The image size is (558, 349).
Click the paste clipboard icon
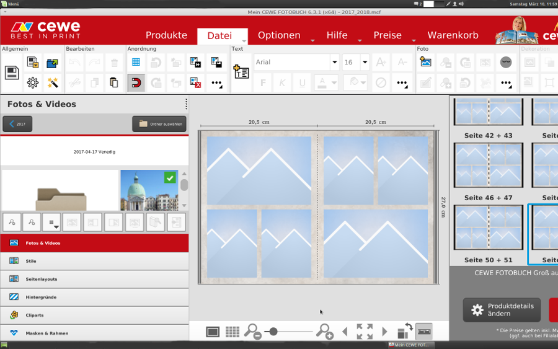pos(114,82)
